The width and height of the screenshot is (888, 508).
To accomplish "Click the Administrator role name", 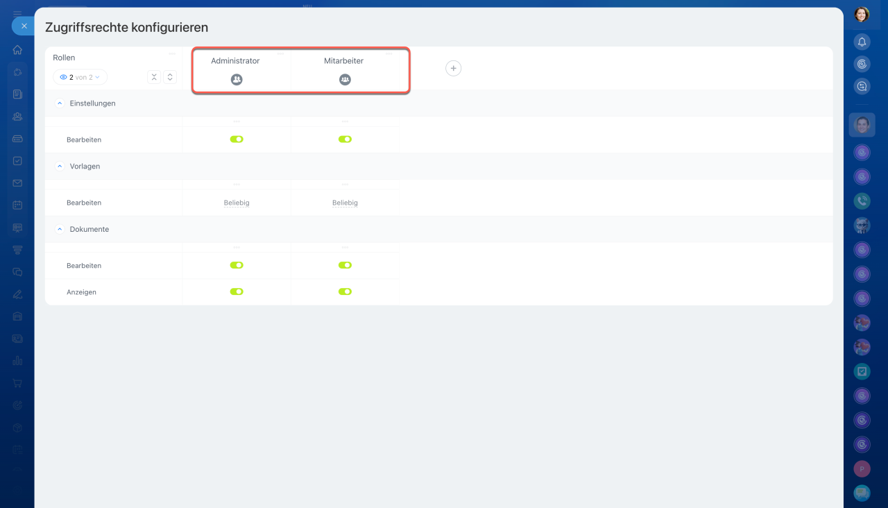I will [x=235, y=61].
